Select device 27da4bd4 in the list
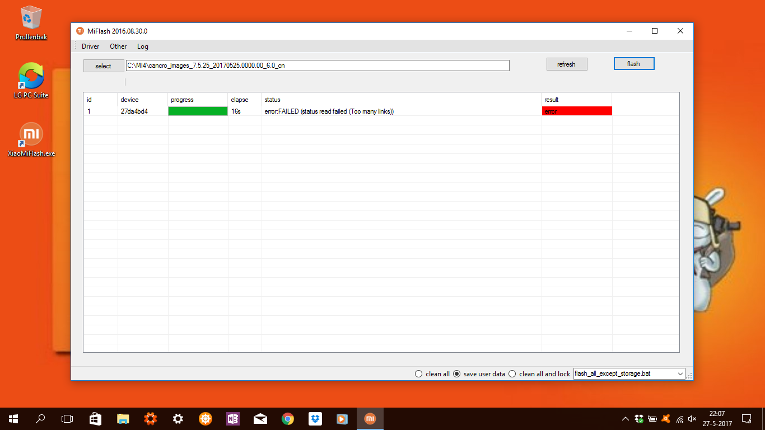 pyautogui.click(x=134, y=111)
